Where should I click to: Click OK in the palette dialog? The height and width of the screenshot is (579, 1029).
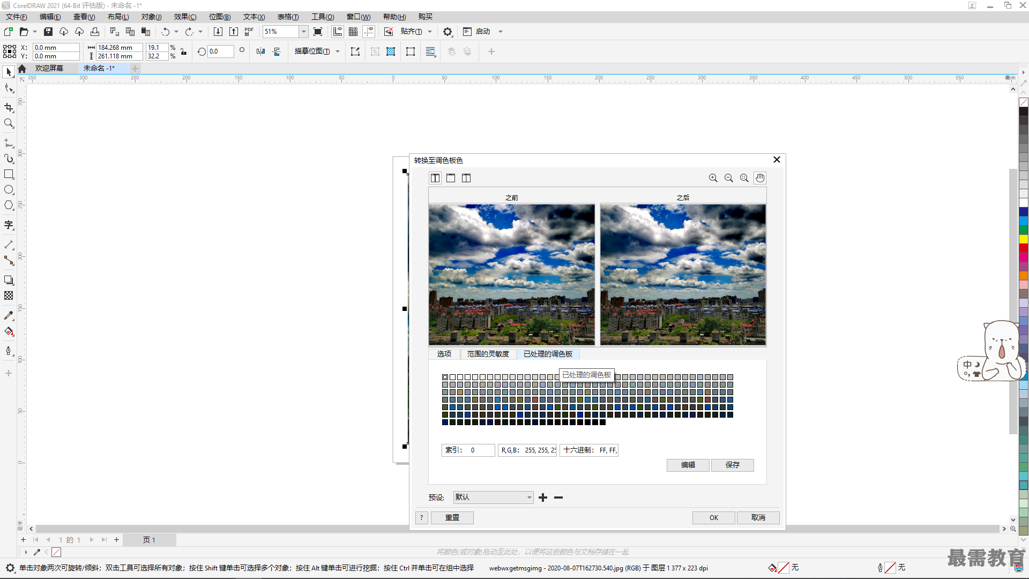714,517
